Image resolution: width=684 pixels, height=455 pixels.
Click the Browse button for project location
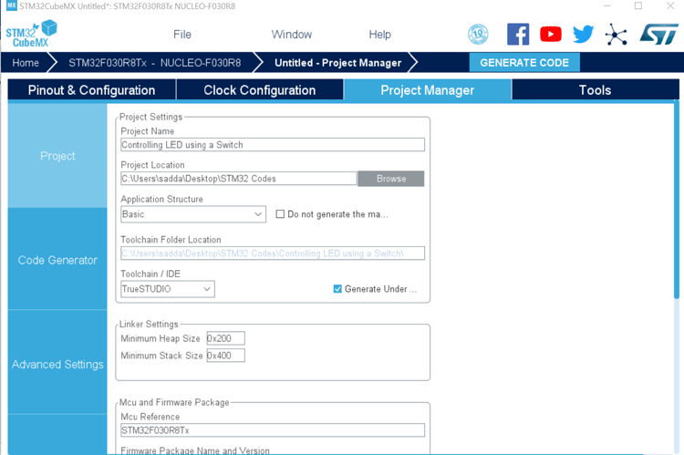(x=391, y=179)
